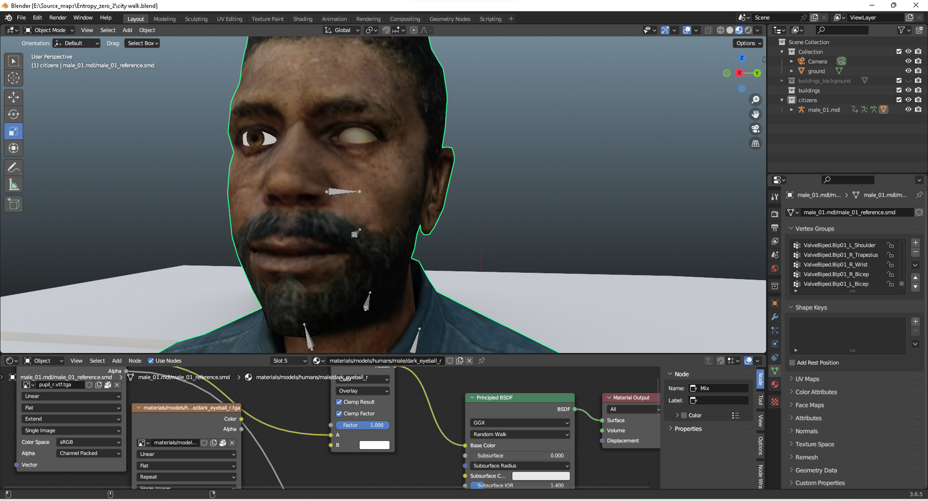Screen dimensions: 928x501
Task: Expand the UV Maps panel
Action: coord(807,379)
